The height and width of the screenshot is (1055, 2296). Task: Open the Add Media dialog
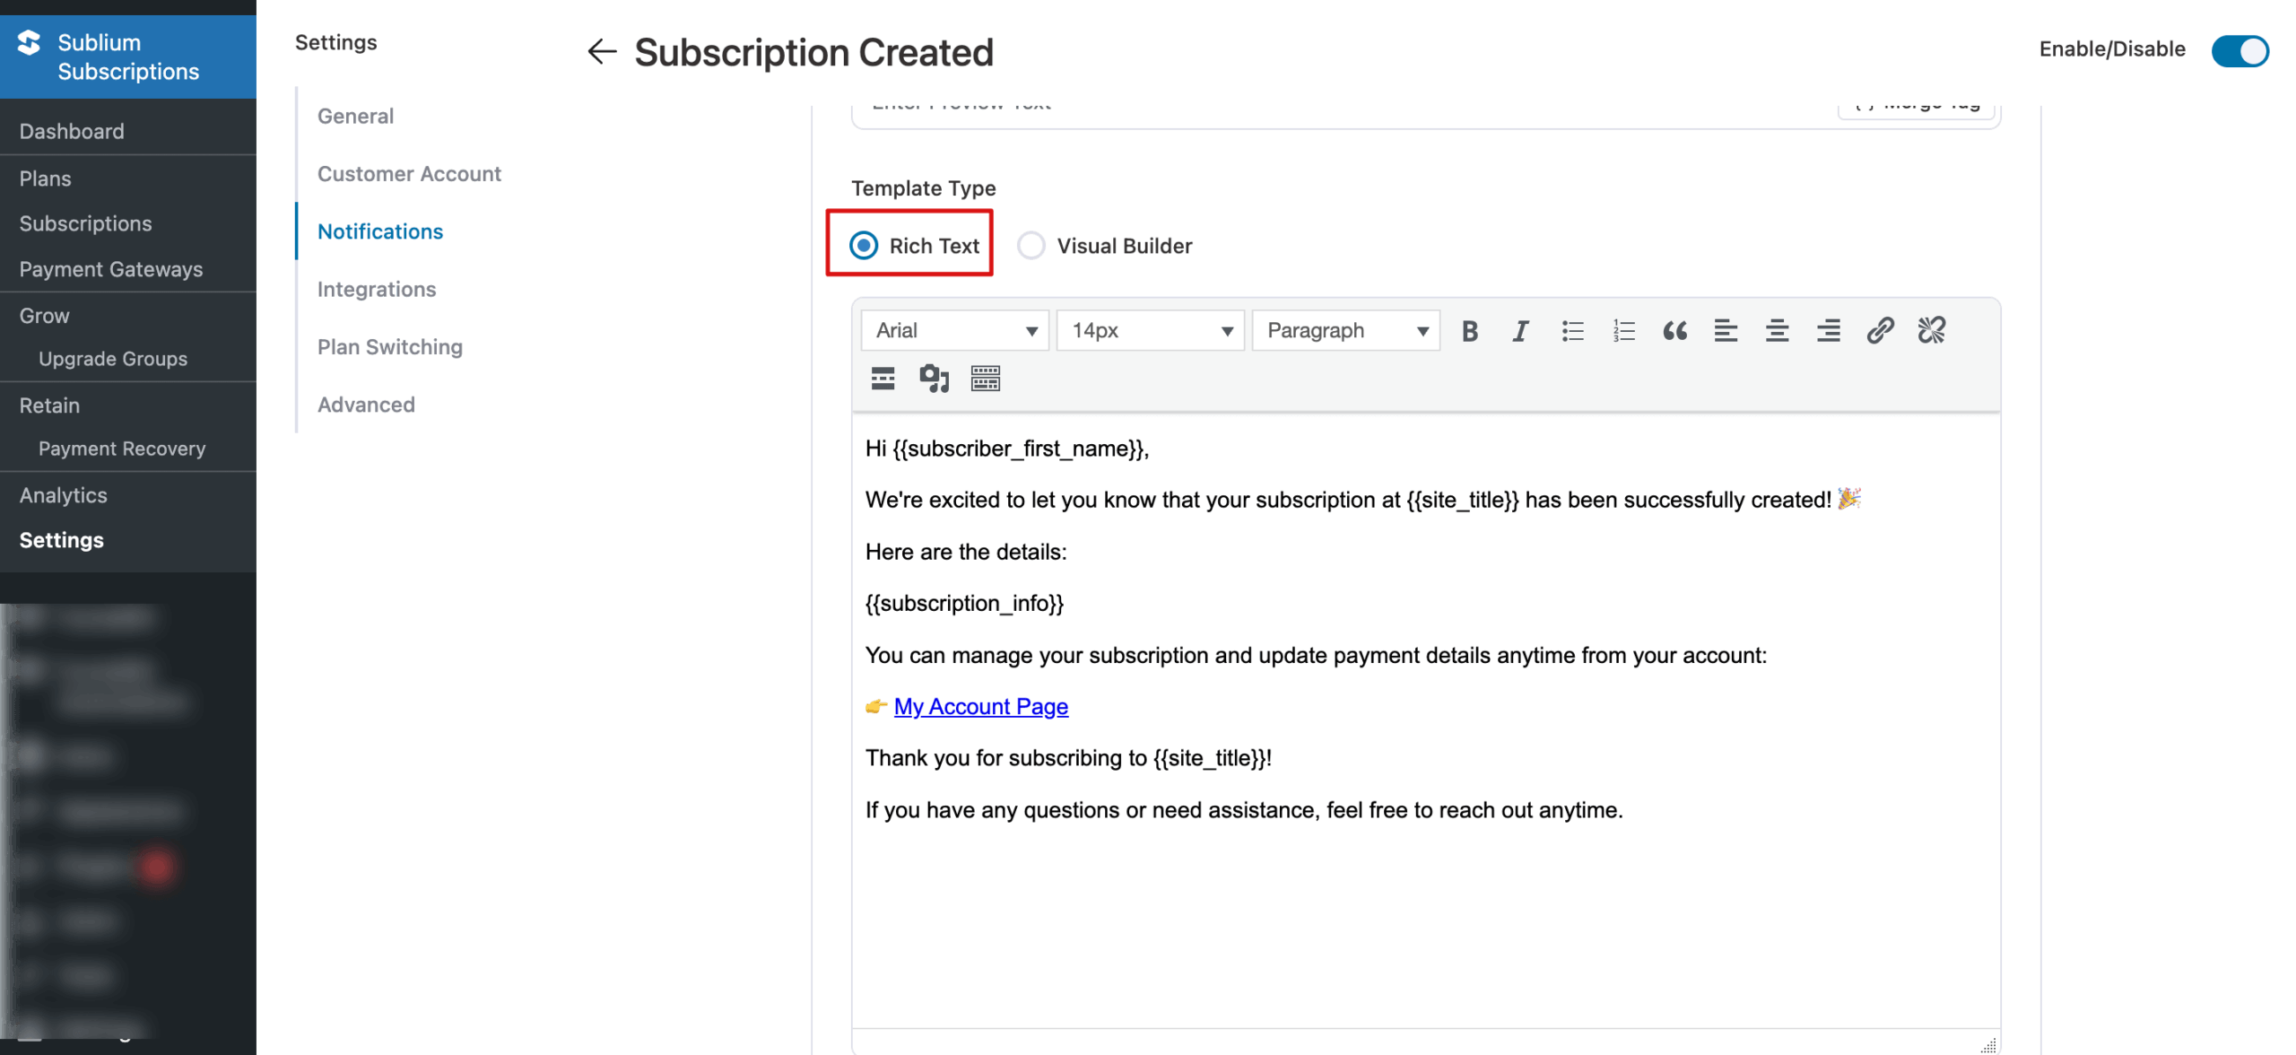[x=934, y=378]
